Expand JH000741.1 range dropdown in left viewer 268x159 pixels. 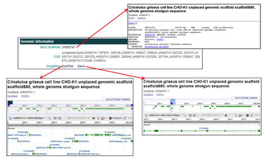(x=29, y=118)
